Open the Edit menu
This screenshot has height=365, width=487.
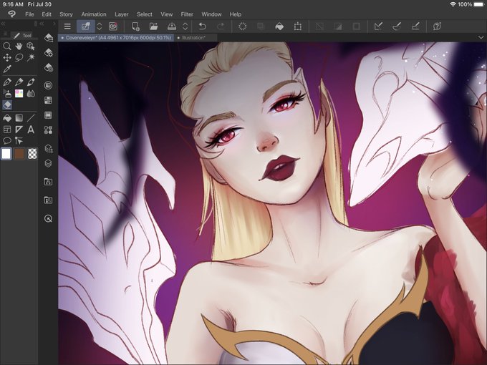[47, 14]
